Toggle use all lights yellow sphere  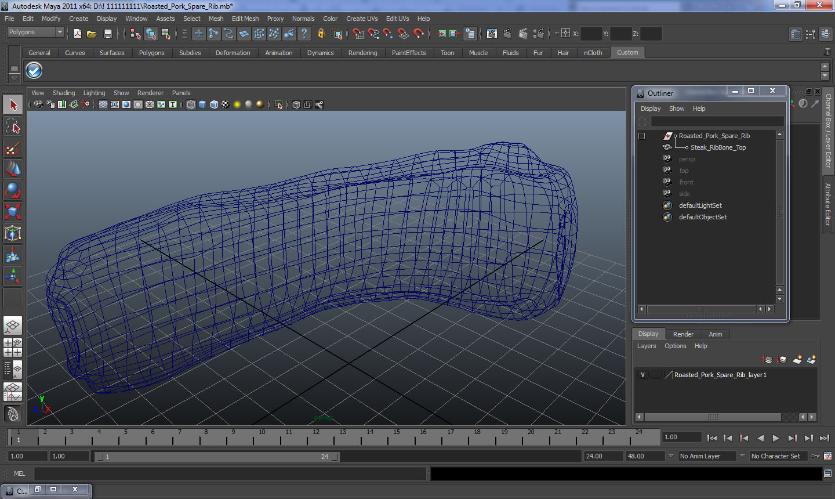click(x=237, y=104)
